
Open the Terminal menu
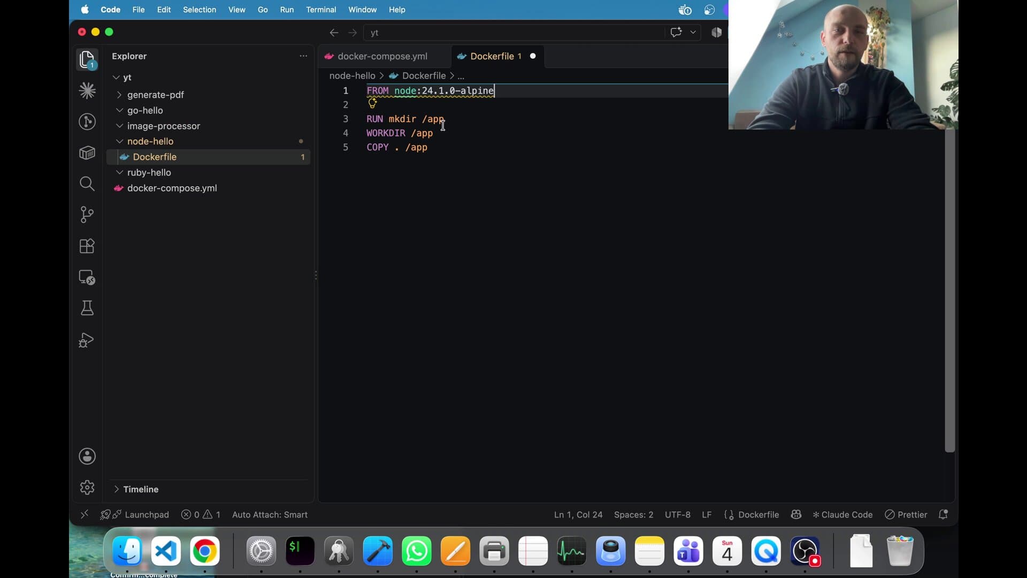pyautogui.click(x=321, y=10)
